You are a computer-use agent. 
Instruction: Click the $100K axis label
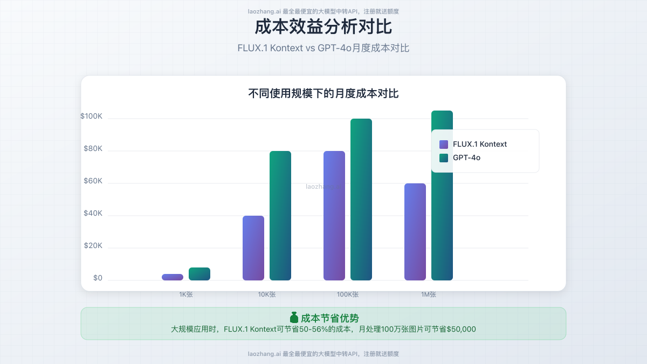pos(91,116)
